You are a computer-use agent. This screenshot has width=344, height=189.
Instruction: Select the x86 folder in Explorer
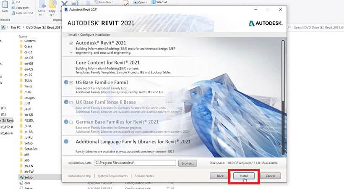coord(27,160)
